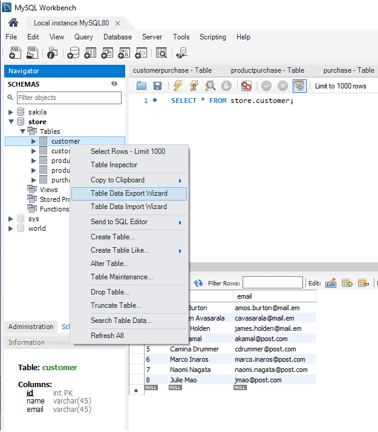The width and height of the screenshot is (378, 432).
Task: Choose Alter Table... in context menu
Action: pos(129,264)
